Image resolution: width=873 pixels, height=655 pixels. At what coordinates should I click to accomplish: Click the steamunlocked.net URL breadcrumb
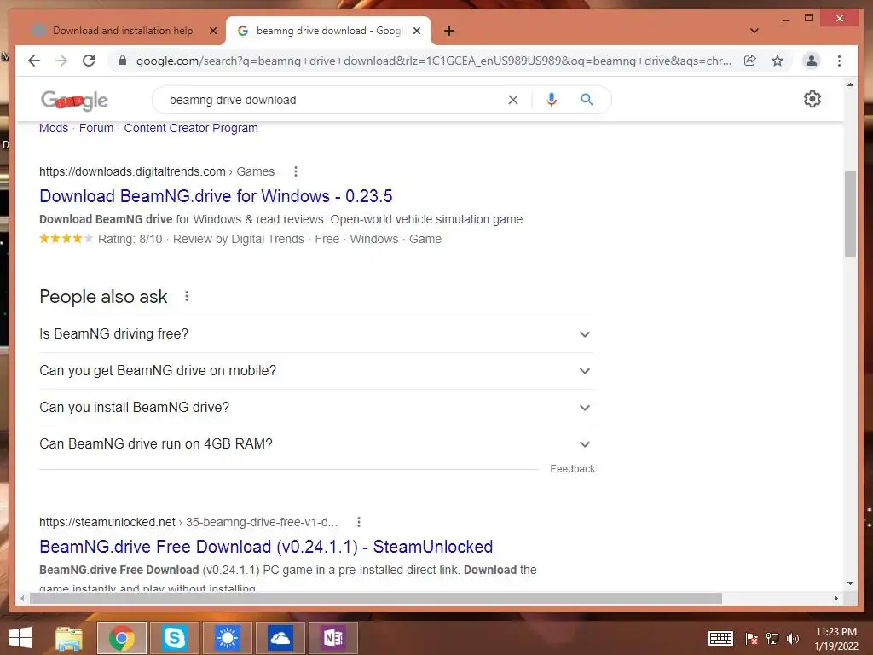click(188, 522)
